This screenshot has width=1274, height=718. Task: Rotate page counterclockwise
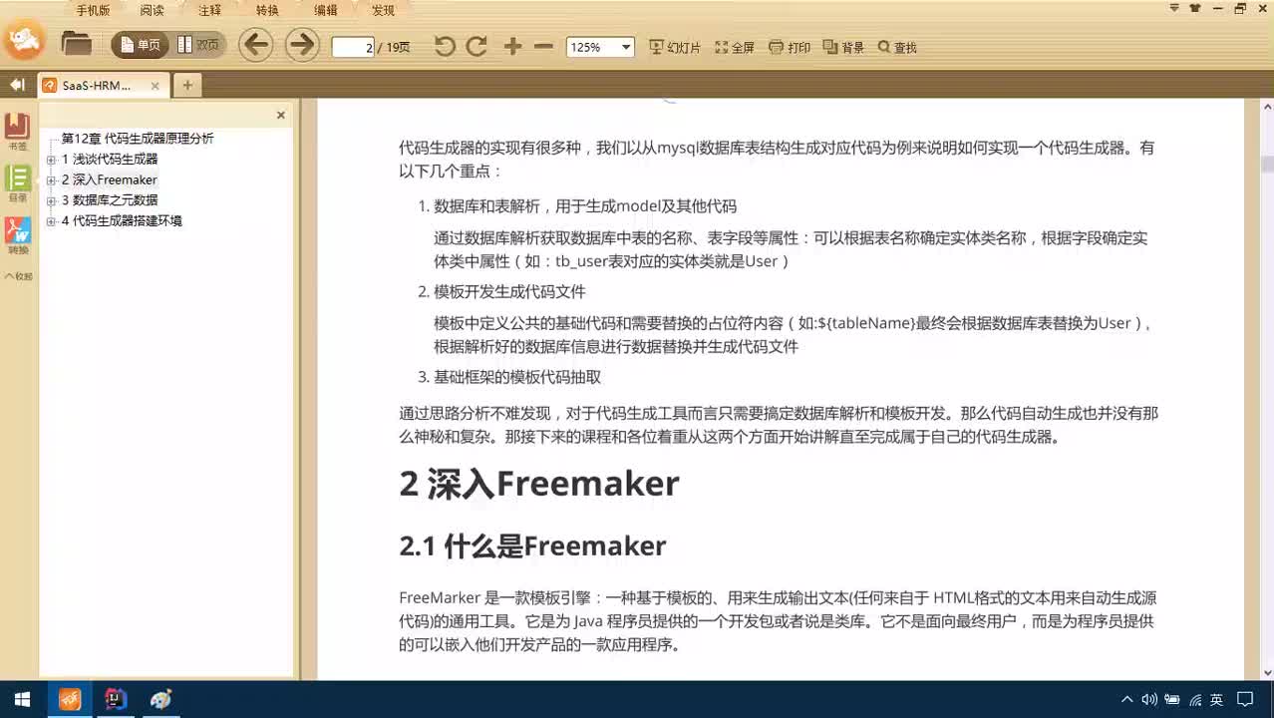click(x=445, y=46)
